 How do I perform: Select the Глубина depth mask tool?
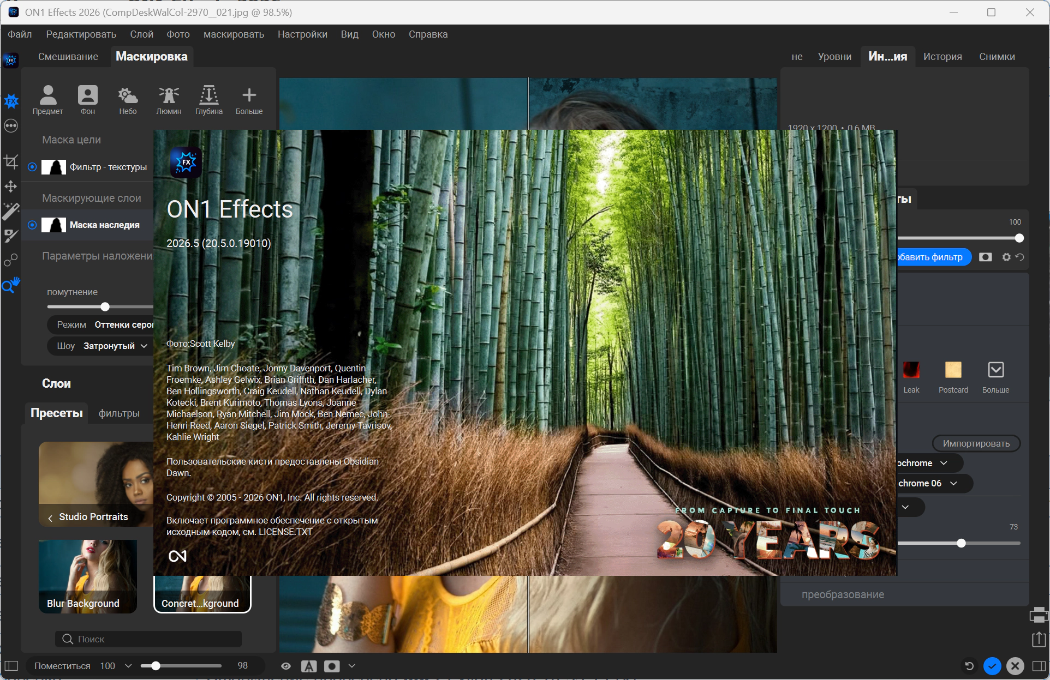(x=209, y=100)
